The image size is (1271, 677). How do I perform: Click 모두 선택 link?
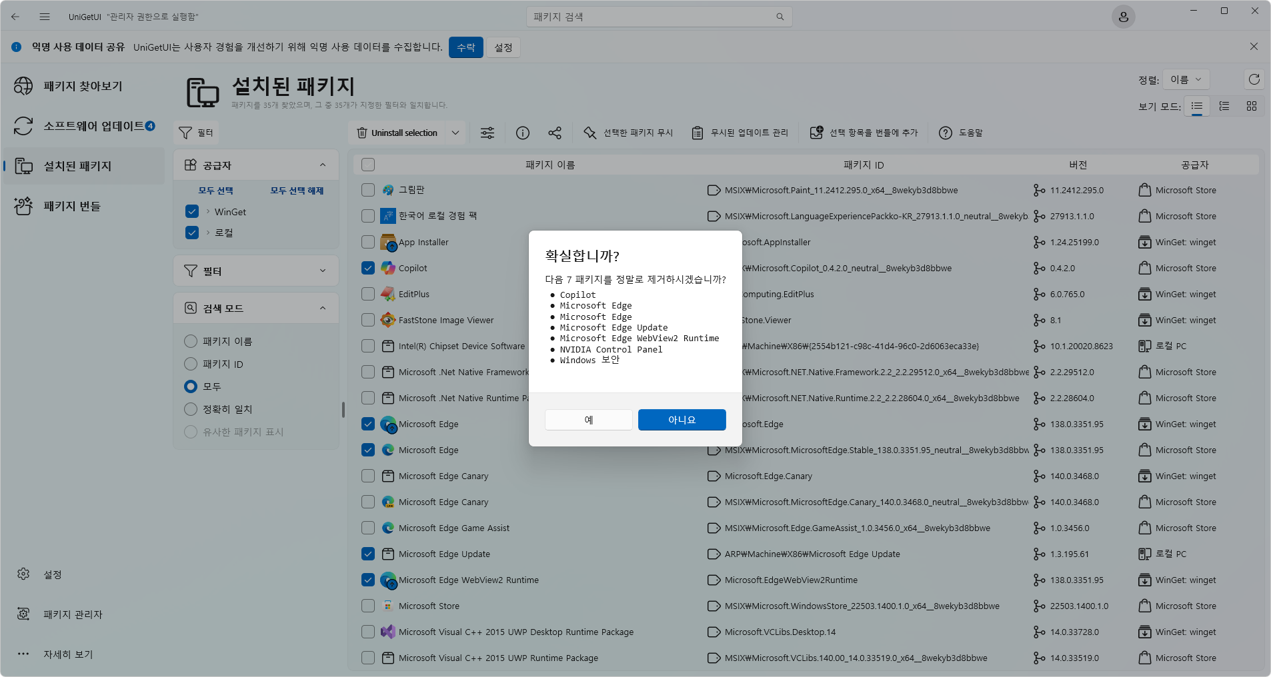[x=215, y=191]
